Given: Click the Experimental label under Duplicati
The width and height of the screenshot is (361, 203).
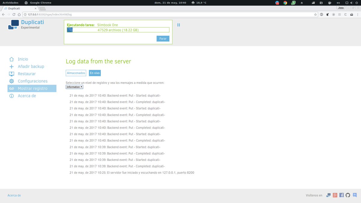Looking at the screenshot, I should pos(30,27).
